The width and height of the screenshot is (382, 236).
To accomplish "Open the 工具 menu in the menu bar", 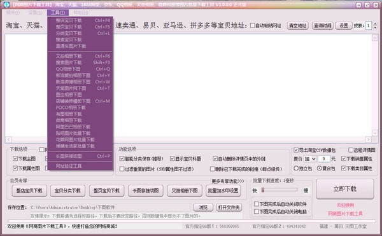I will coord(58,13).
